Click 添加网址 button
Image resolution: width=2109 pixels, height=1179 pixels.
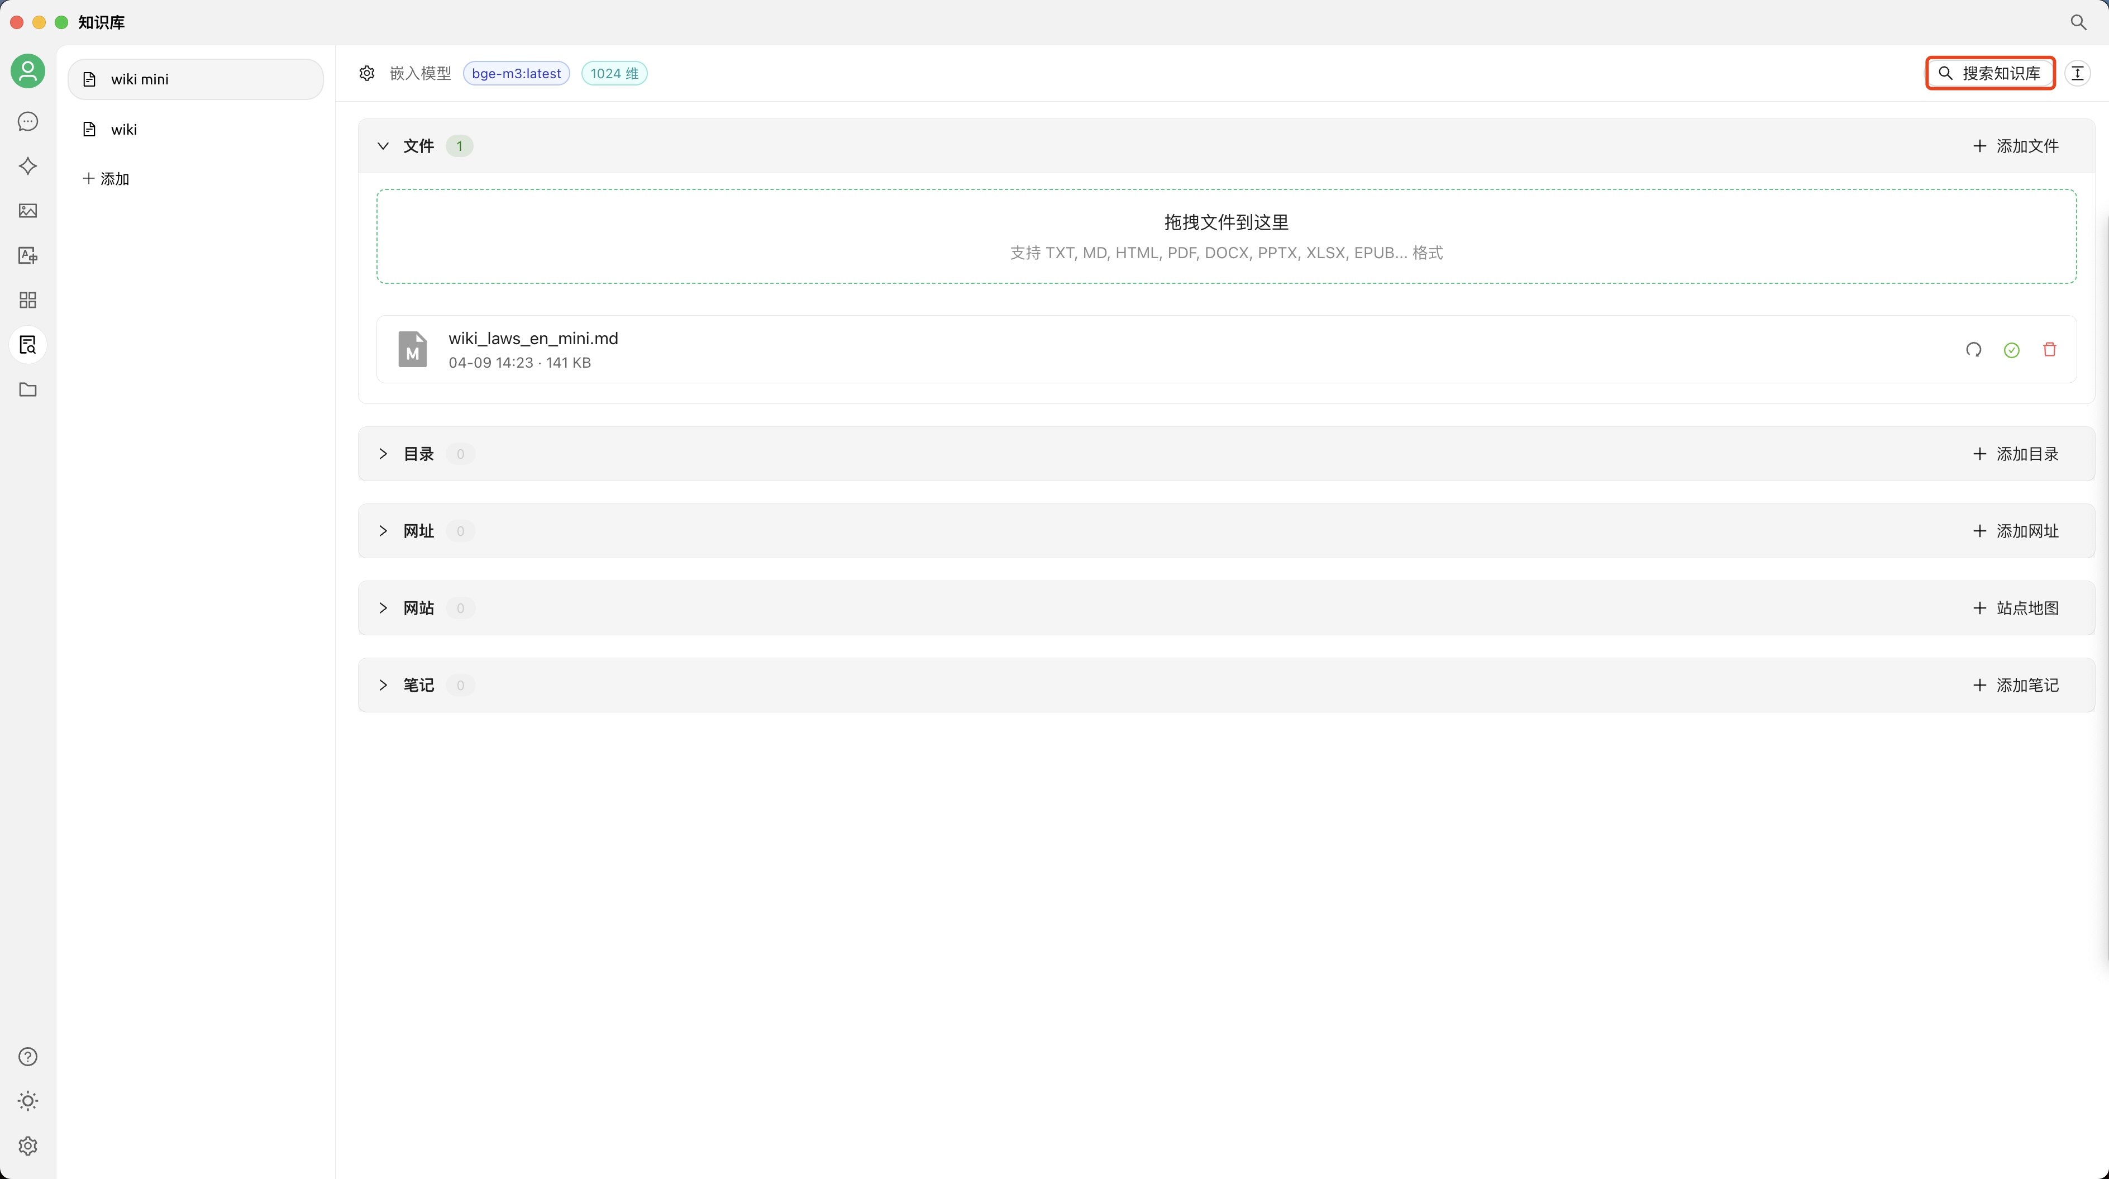tap(2016, 532)
